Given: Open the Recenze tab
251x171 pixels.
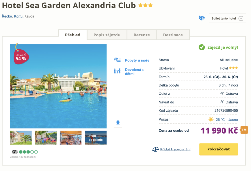Looking at the screenshot, I should (x=142, y=35).
